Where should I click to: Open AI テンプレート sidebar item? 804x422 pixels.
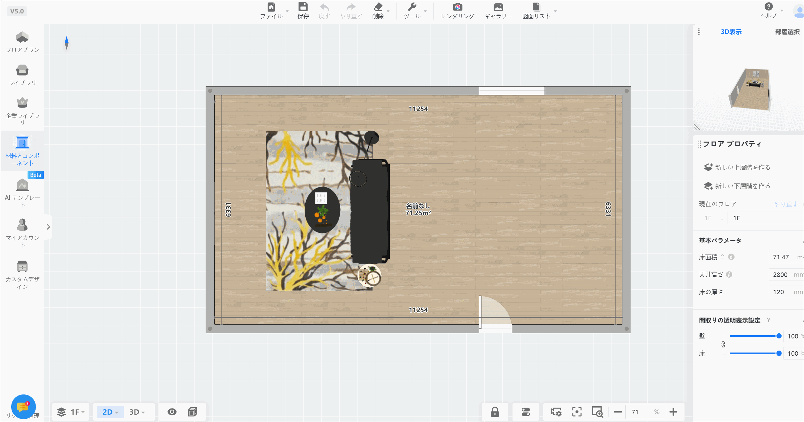22,193
